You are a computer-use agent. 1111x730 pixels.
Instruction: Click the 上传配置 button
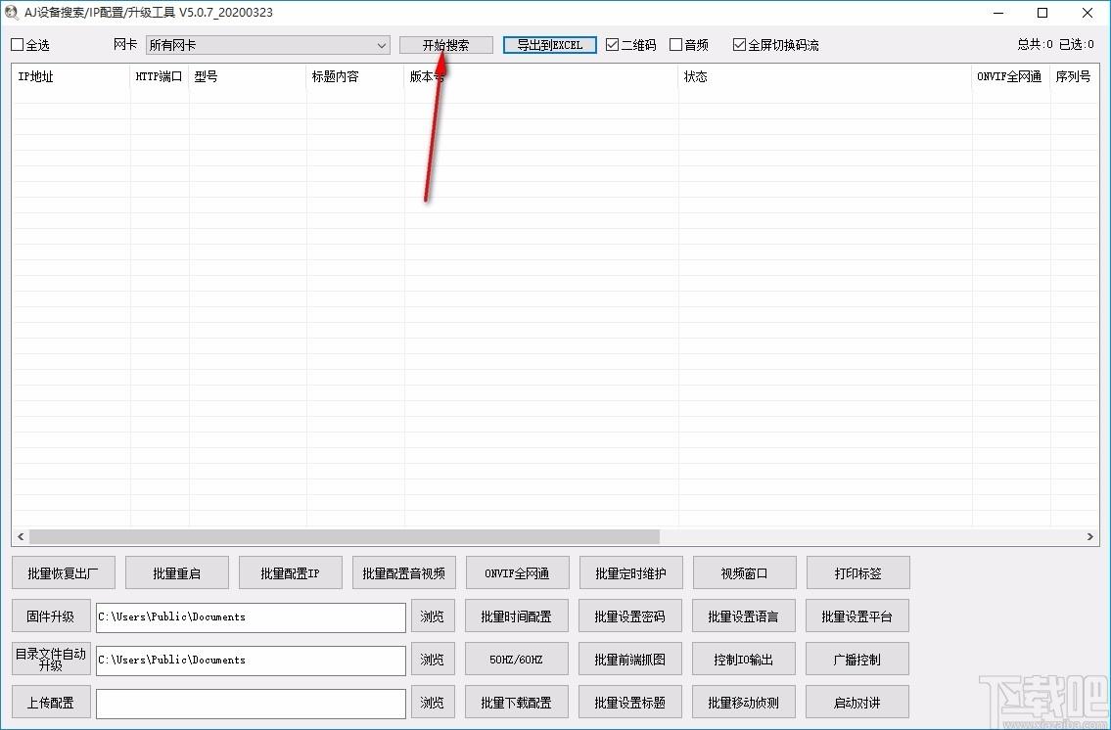[x=51, y=703]
